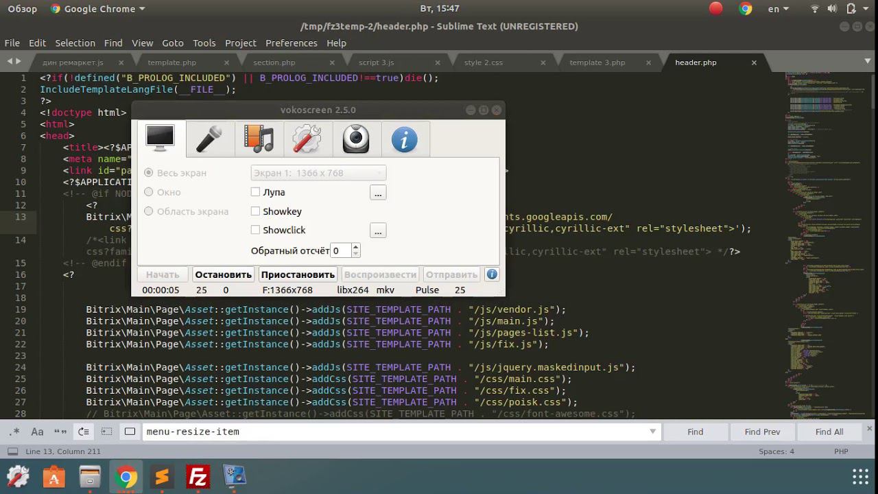Viewport: 878px width, 494px height.
Task: Open the Обзор activities overview
Action: pos(23,9)
